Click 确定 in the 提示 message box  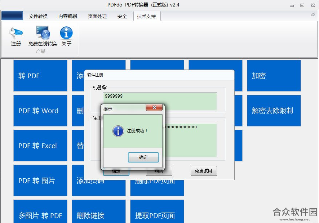pyautogui.click(x=143, y=157)
